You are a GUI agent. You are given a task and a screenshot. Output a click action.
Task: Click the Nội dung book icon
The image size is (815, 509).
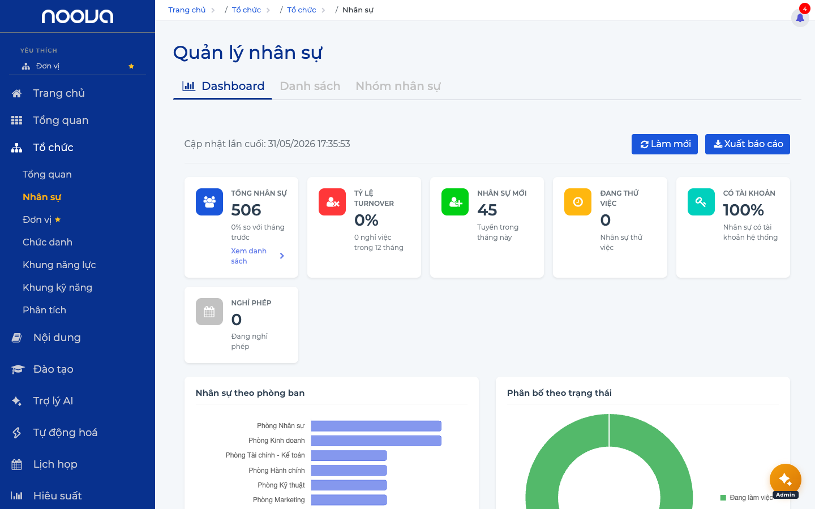pos(17,338)
